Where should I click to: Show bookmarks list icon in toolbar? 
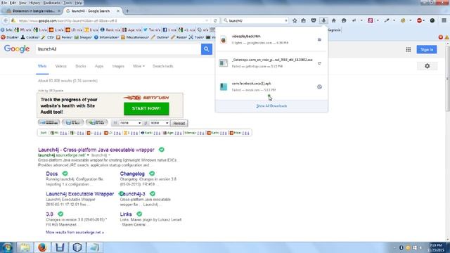pyautogui.click(x=303, y=20)
